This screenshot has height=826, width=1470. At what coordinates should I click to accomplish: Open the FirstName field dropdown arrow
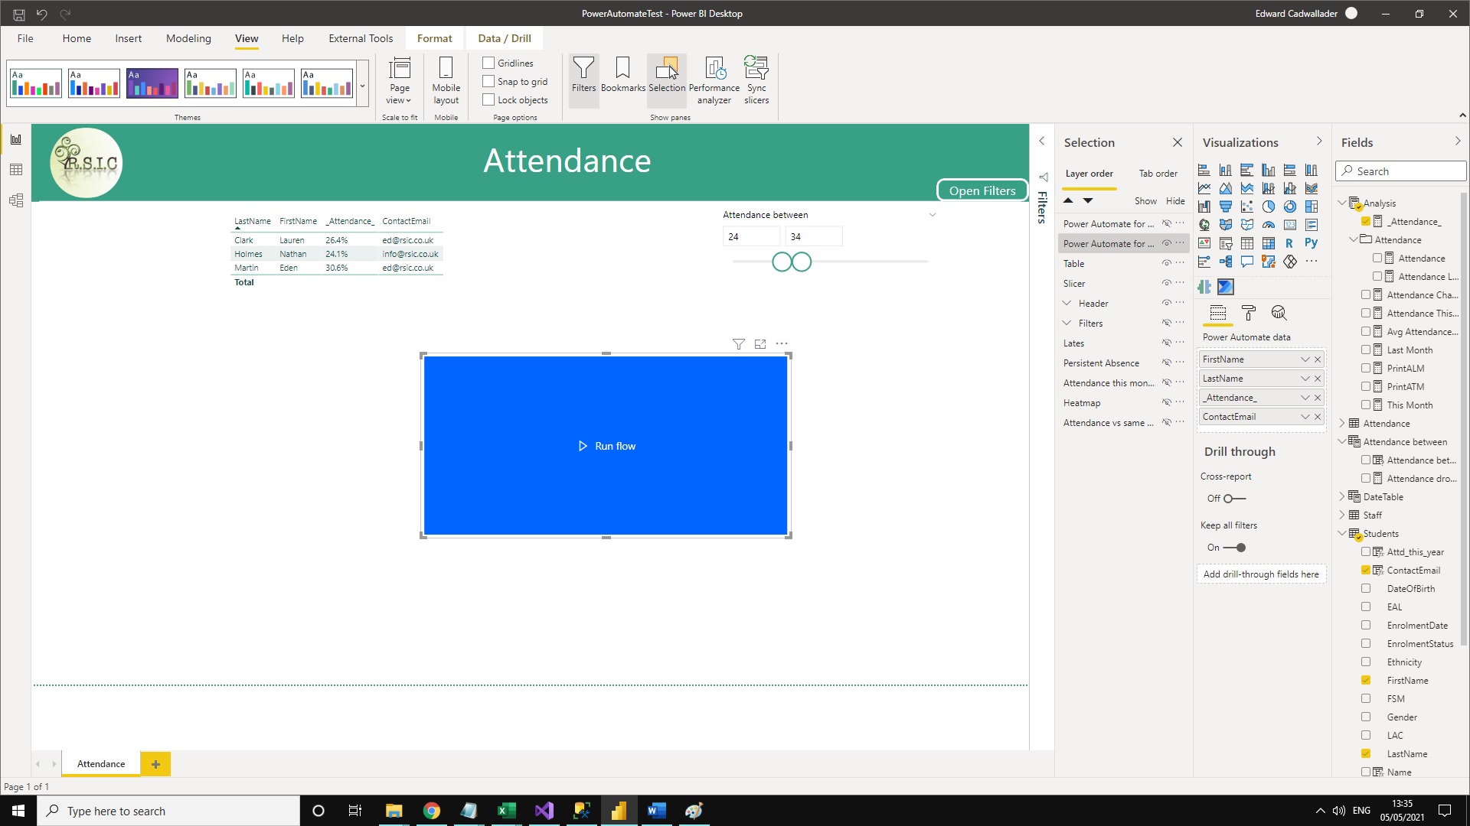point(1305,359)
